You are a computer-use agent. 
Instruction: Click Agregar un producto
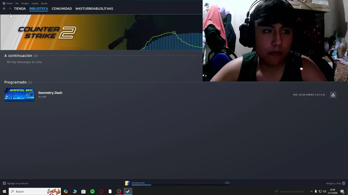click(18, 183)
